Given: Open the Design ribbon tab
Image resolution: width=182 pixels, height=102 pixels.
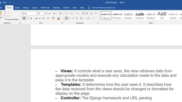Looking at the screenshot, I should coord(26,8).
